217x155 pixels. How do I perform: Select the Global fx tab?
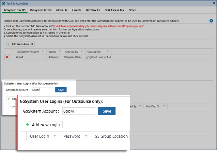[62, 10]
